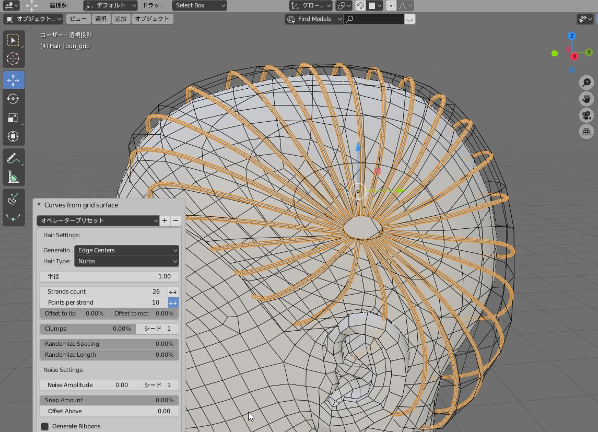
Task: Click the camera view icon
Action: [587, 115]
